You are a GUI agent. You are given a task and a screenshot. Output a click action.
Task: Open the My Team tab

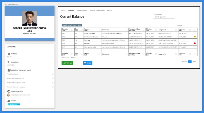110,10
